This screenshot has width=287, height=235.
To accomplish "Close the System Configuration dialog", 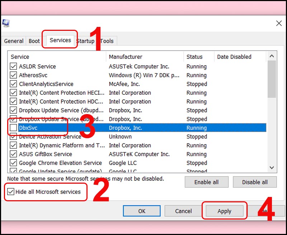I will (279, 23).
